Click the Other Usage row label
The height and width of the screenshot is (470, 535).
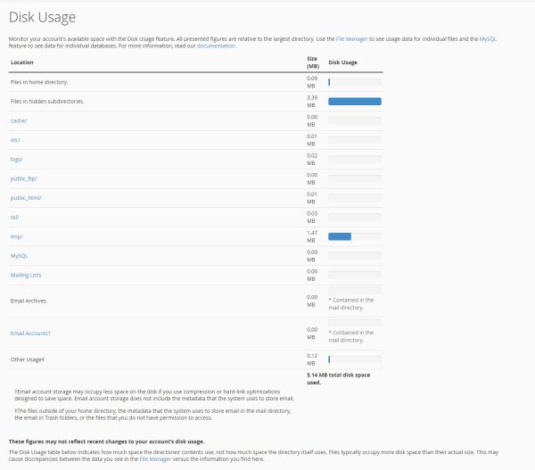click(x=27, y=359)
